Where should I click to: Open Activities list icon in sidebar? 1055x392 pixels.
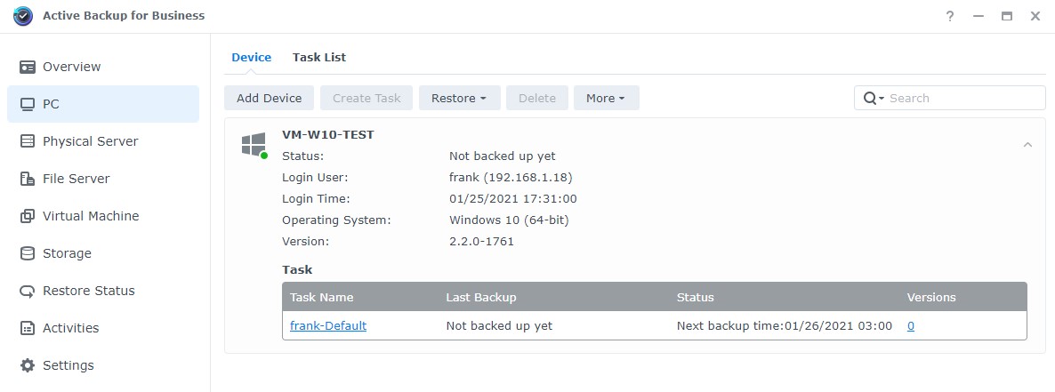click(28, 328)
